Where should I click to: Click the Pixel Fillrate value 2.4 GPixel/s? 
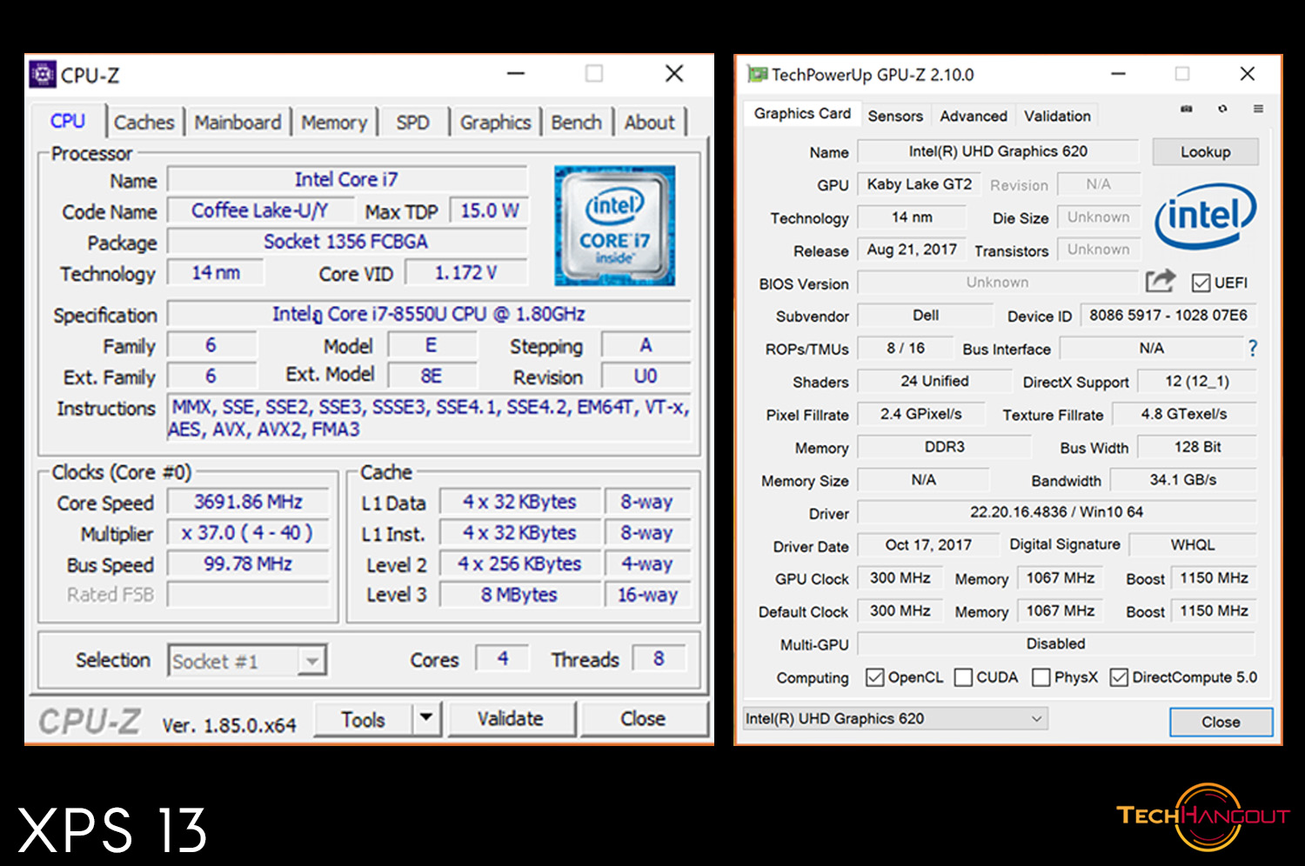coord(920,414)
